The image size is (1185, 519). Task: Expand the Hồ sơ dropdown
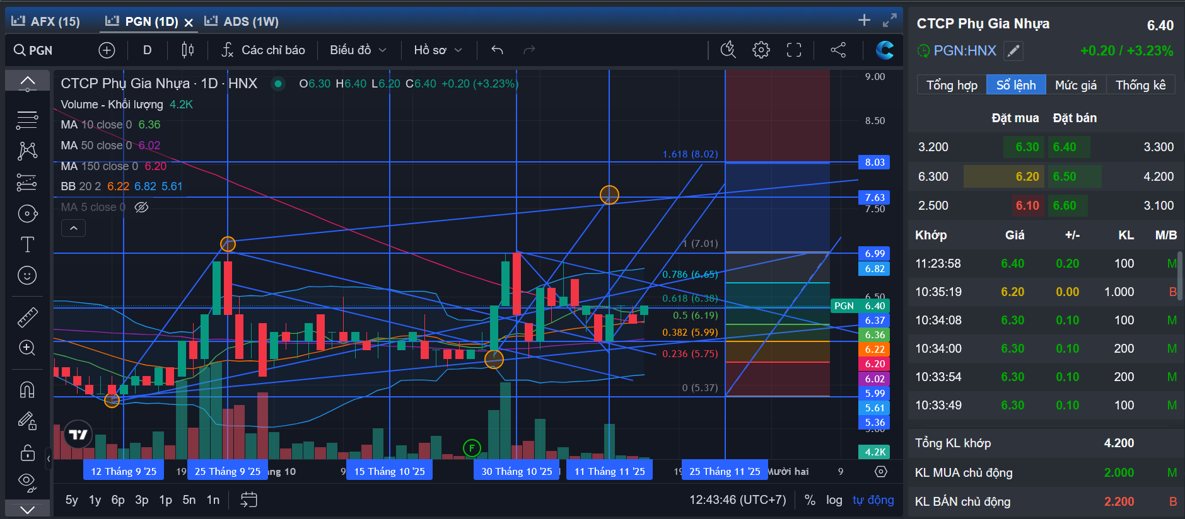coord(438,50)
